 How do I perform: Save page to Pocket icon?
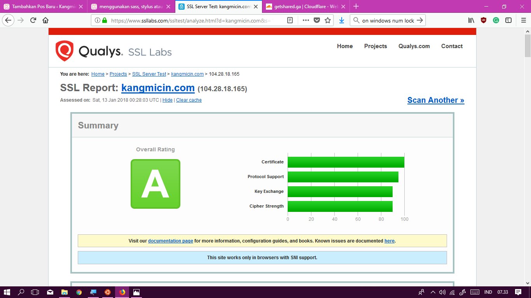317,21
